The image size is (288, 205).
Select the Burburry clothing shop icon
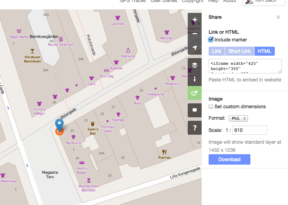pos(73,137)
